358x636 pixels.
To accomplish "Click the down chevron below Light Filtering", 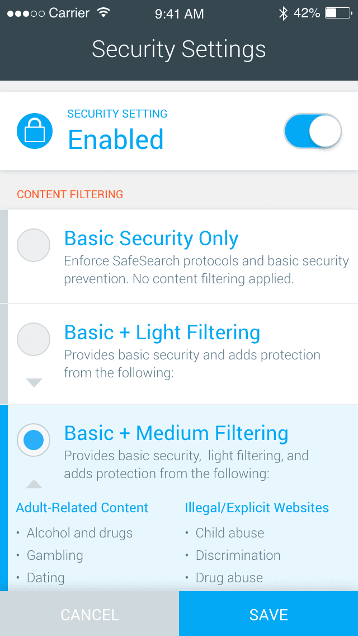I will tap(34, 383).
